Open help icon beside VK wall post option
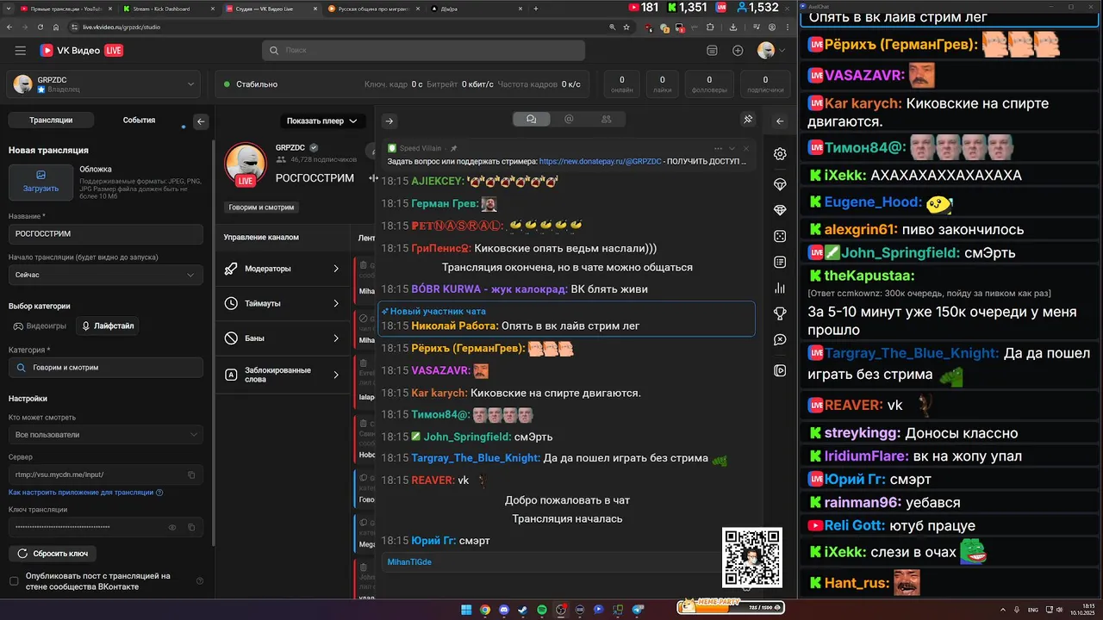The height and width of the screenshot is (620, 1103). tap(200, 581)
